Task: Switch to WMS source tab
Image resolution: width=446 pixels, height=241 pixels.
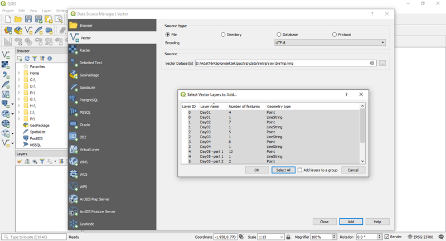Action: (112, 162)
